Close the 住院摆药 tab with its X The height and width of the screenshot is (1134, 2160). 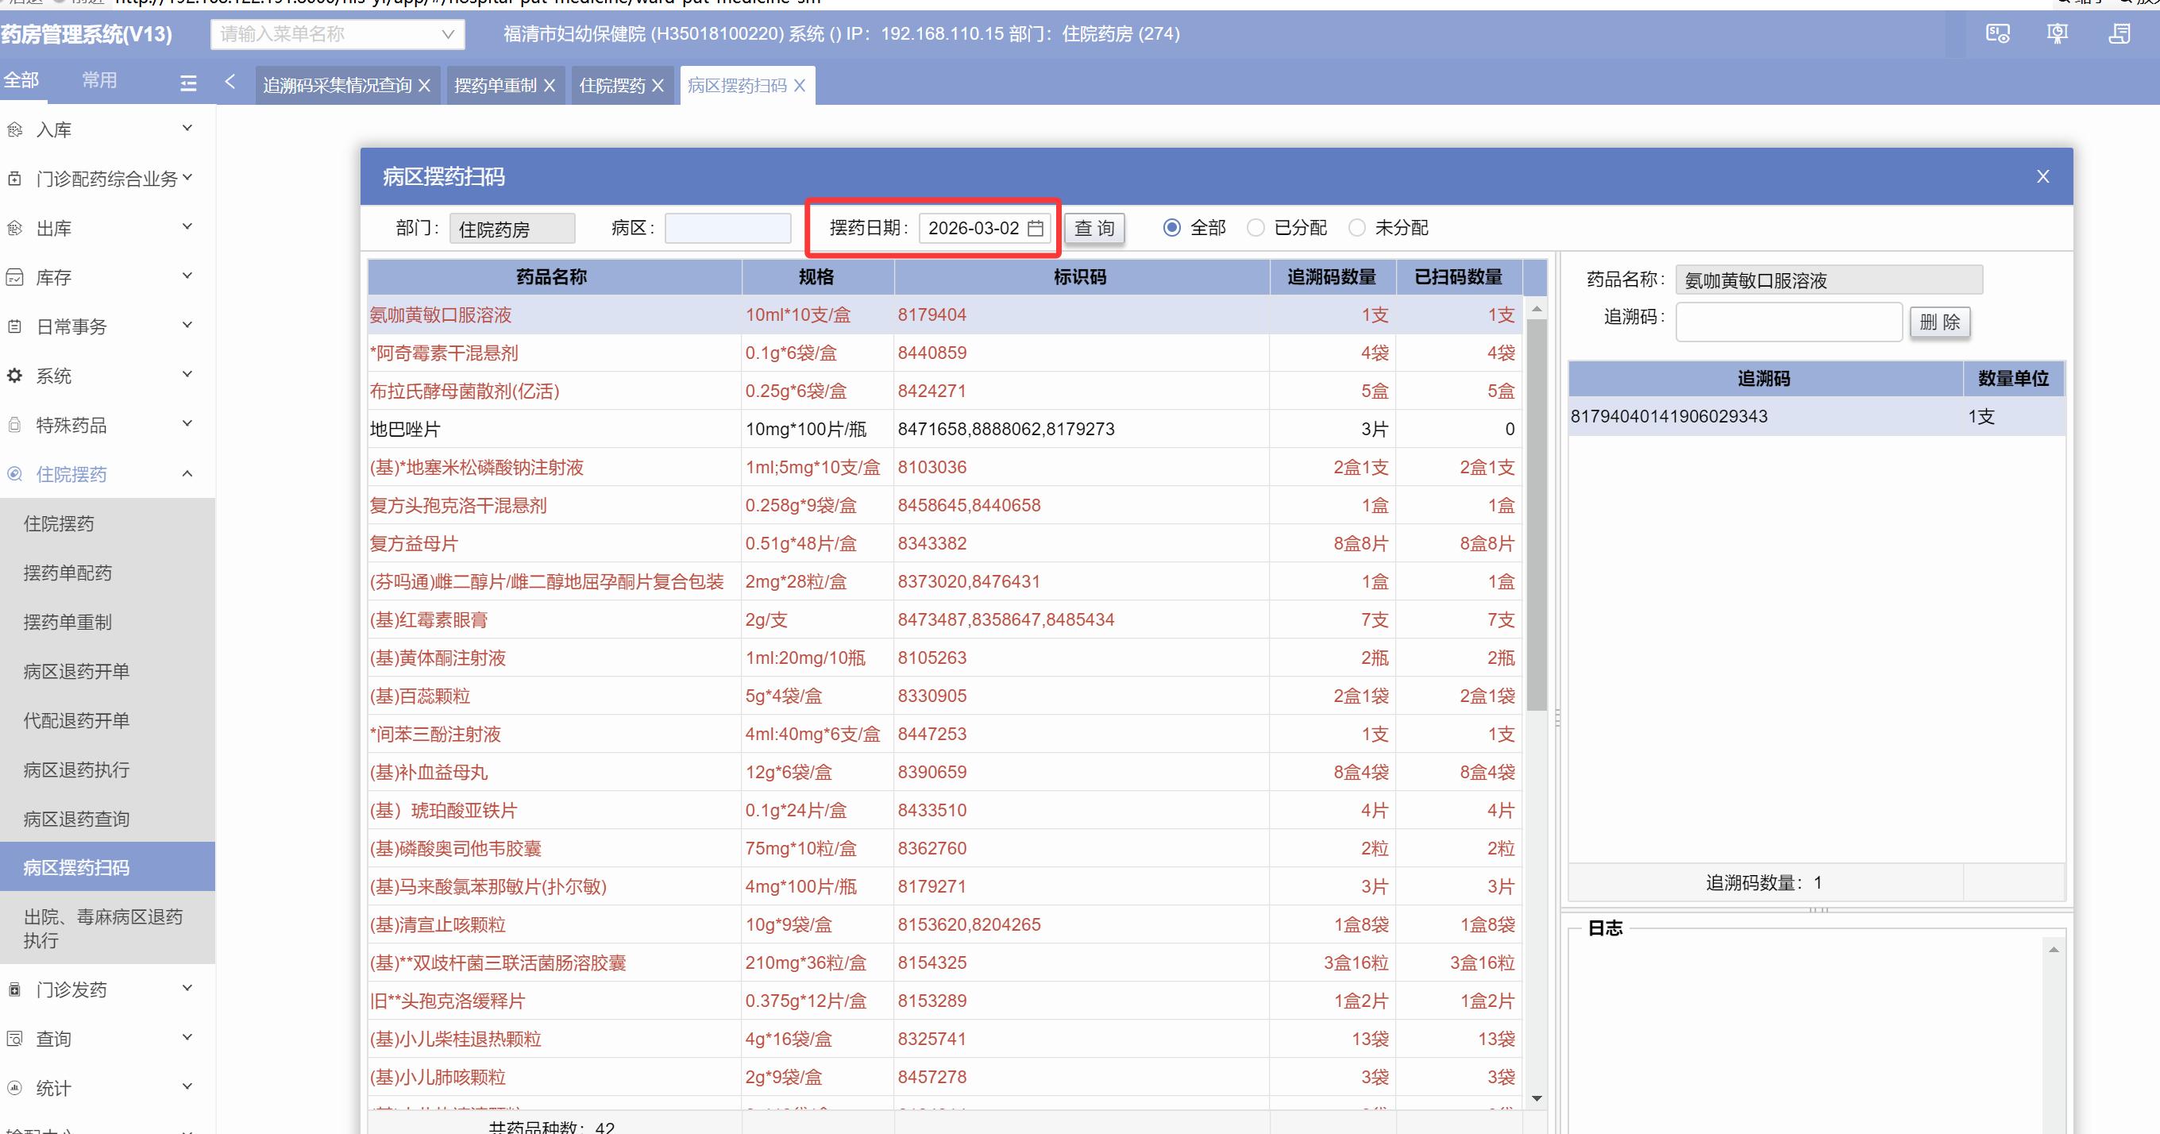click(x=658, y=86)
